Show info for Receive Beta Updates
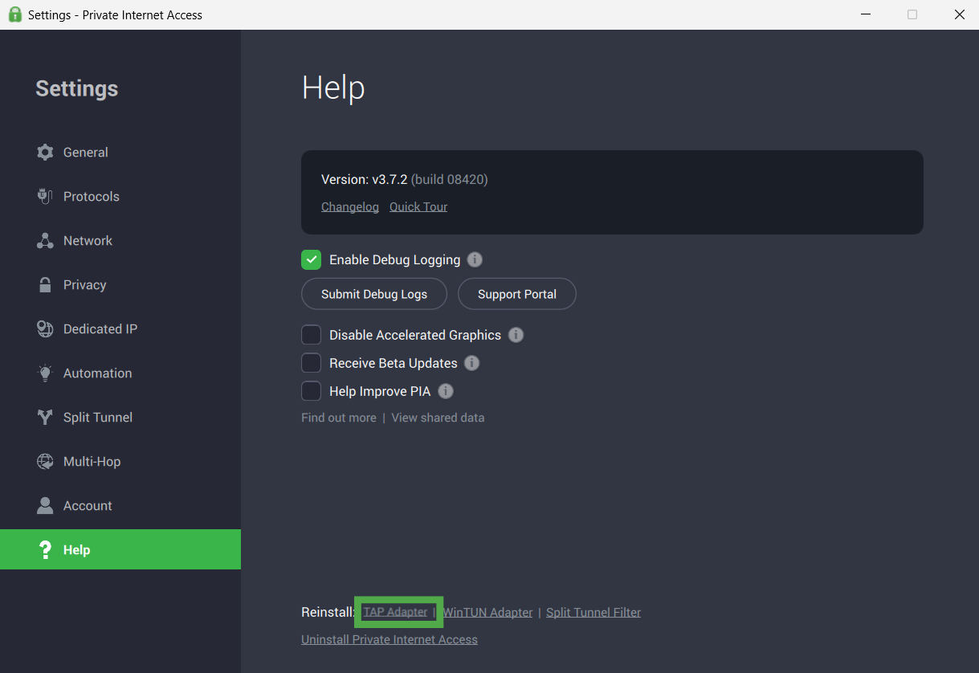Image resolution: width=979 pixels, height=673 pixels. click(x=472, y=363)
